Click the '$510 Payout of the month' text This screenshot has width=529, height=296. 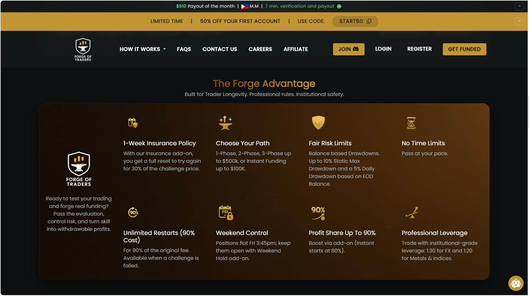coord(205,6)
